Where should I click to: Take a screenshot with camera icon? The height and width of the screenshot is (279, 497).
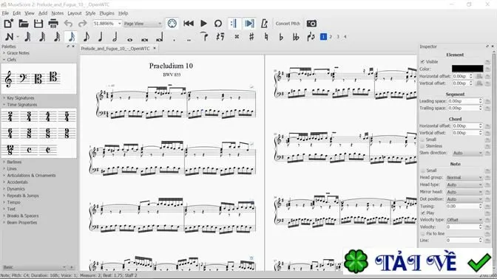pyautogui.click(x=311, y=24)
